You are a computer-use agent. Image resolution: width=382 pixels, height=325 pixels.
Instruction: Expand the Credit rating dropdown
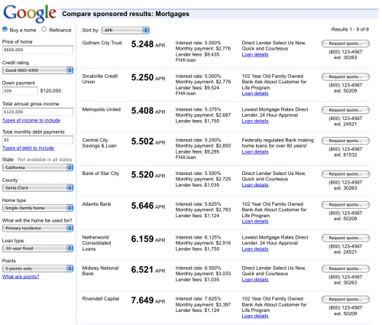point(37,70)
